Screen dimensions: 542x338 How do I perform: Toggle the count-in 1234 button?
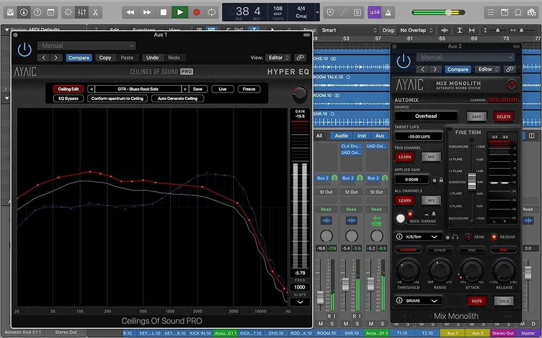click(375, 12)
